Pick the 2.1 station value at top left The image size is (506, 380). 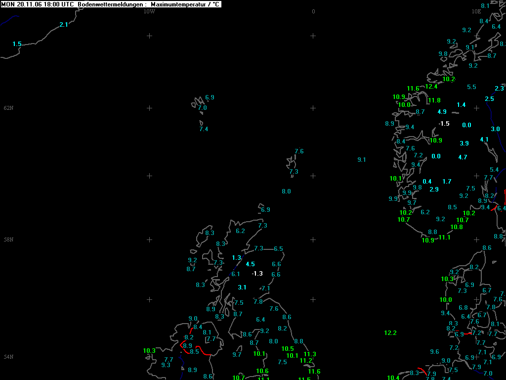(64, 25)
